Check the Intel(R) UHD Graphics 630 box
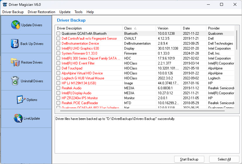This screenshot has height=164, width=242. (x=58, y=48)
